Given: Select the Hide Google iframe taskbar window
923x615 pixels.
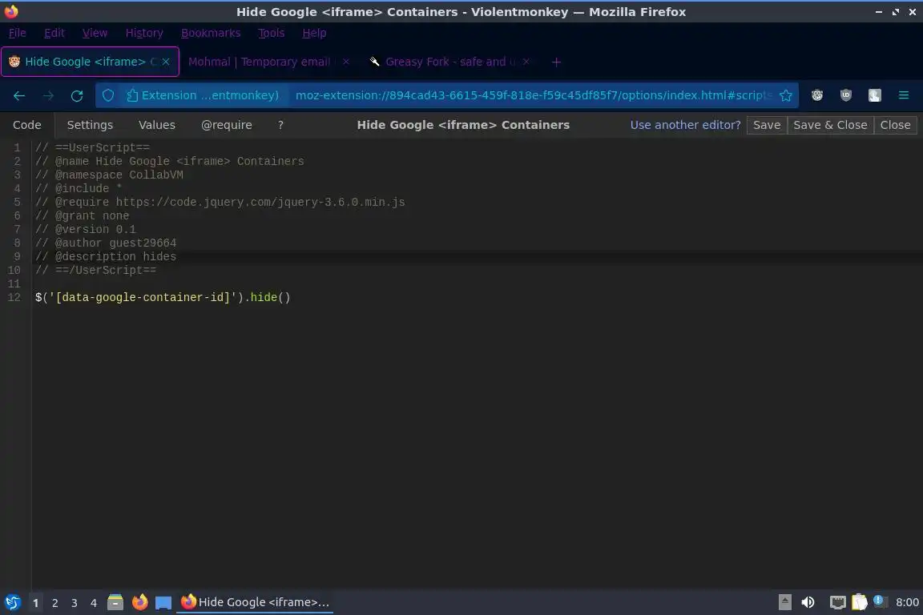Looking at the screenshot, I should point(255,602).
